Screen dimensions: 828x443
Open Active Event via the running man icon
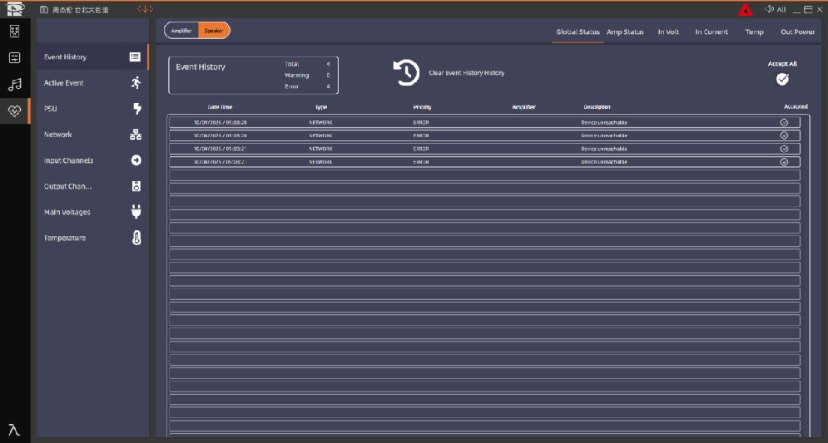point(136,82)
